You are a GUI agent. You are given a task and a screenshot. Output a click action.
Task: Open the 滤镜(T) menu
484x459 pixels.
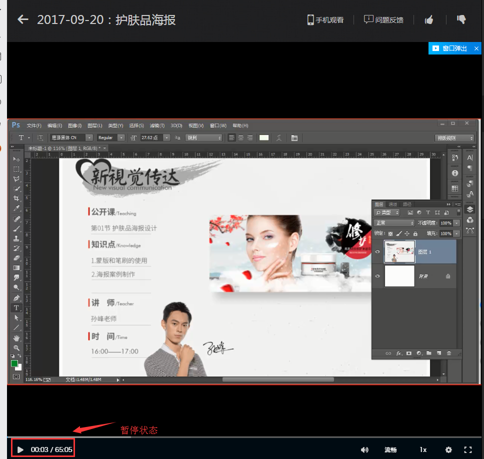[157, 125]
